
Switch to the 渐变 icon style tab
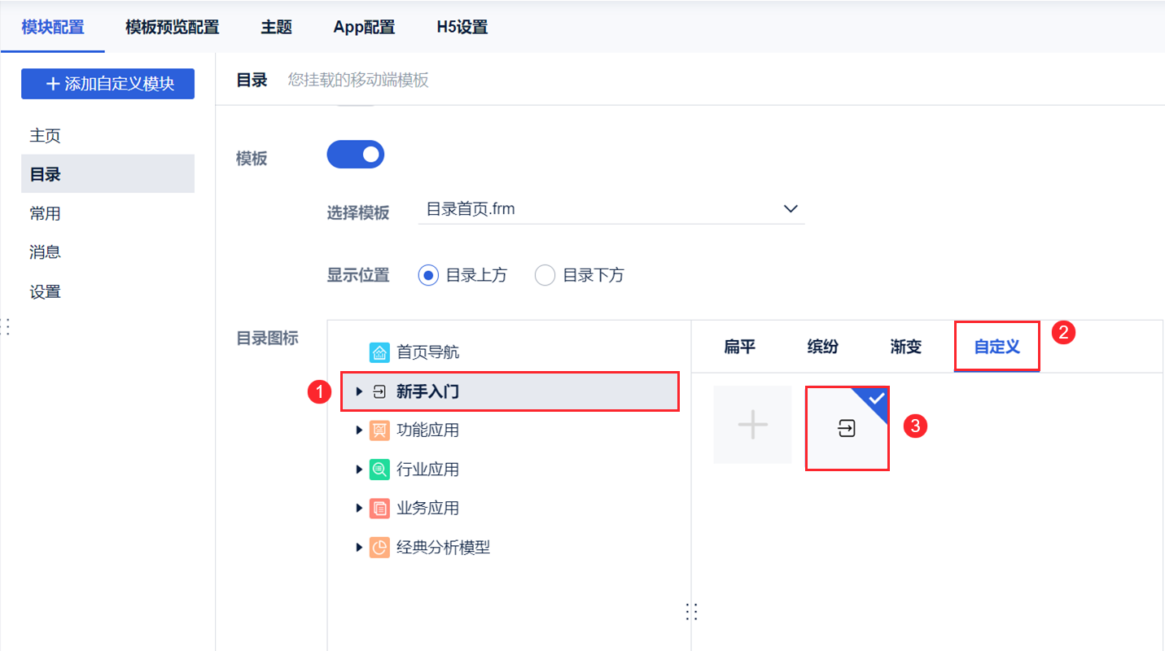click(x=904, y=346)
